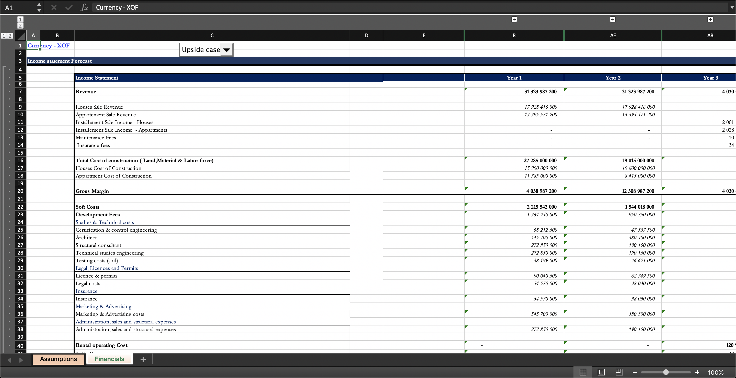
Task: Click column outline level 1 button
Action: 20,19
